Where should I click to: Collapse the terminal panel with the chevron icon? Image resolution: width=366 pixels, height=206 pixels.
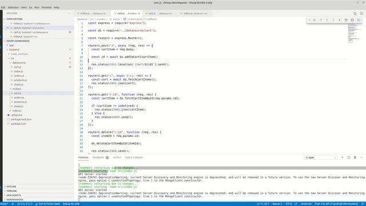(x=361, y=157)
